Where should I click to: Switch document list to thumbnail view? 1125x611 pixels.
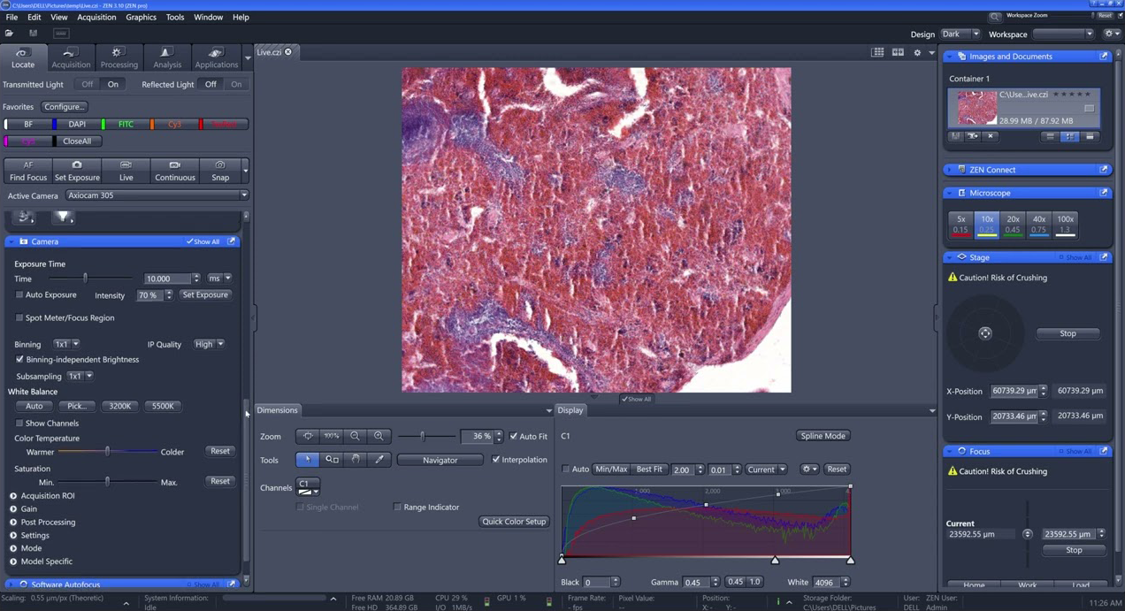[x=1070, y=137]
